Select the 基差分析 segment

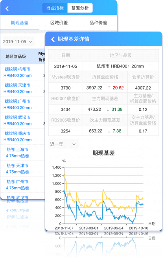click(x=80, y=8)
